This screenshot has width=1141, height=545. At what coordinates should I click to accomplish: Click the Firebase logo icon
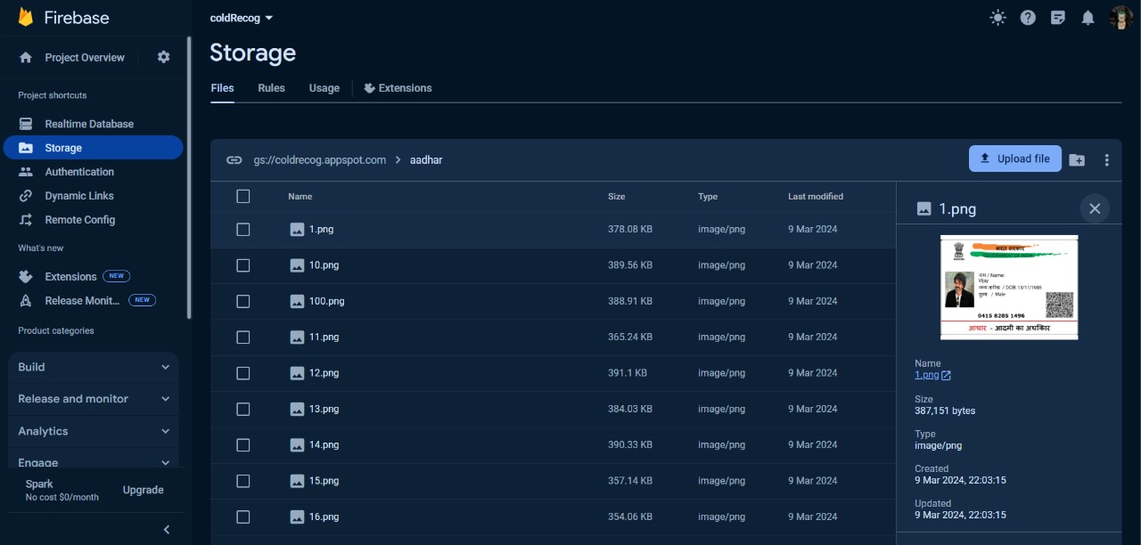pos(26,17)
